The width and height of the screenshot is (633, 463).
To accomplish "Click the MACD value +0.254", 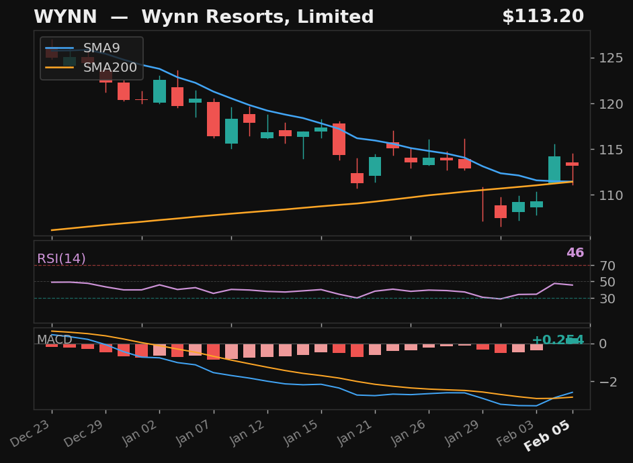I will [x=558, y=340].
